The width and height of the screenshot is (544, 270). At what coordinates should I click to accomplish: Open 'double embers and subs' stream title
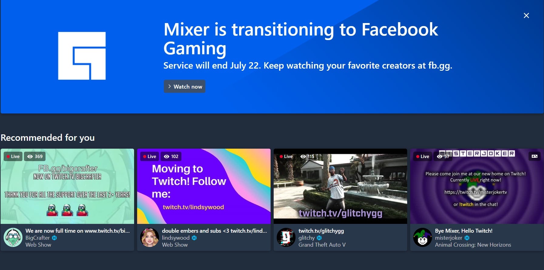point(215,231)
